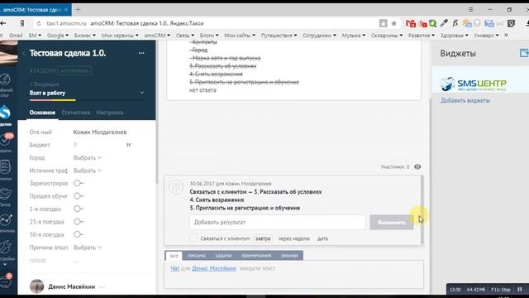Click the reader mode icon in address bar
Screen dimensions: 529x298
point(384,23)
